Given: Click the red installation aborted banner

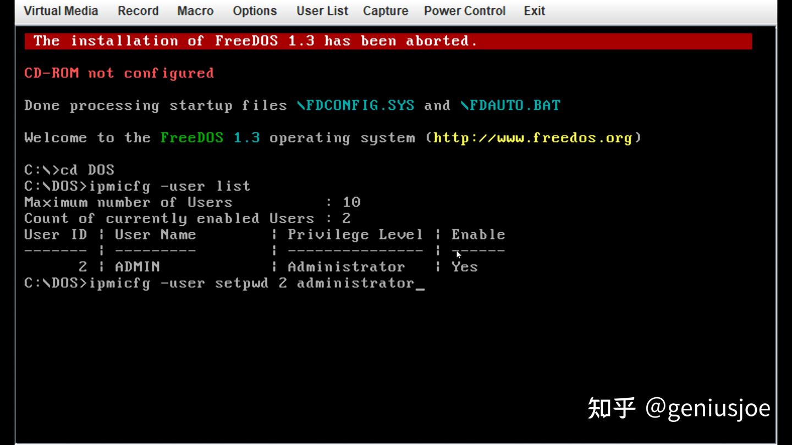Looking at the screenshot, I should (388, 41).
